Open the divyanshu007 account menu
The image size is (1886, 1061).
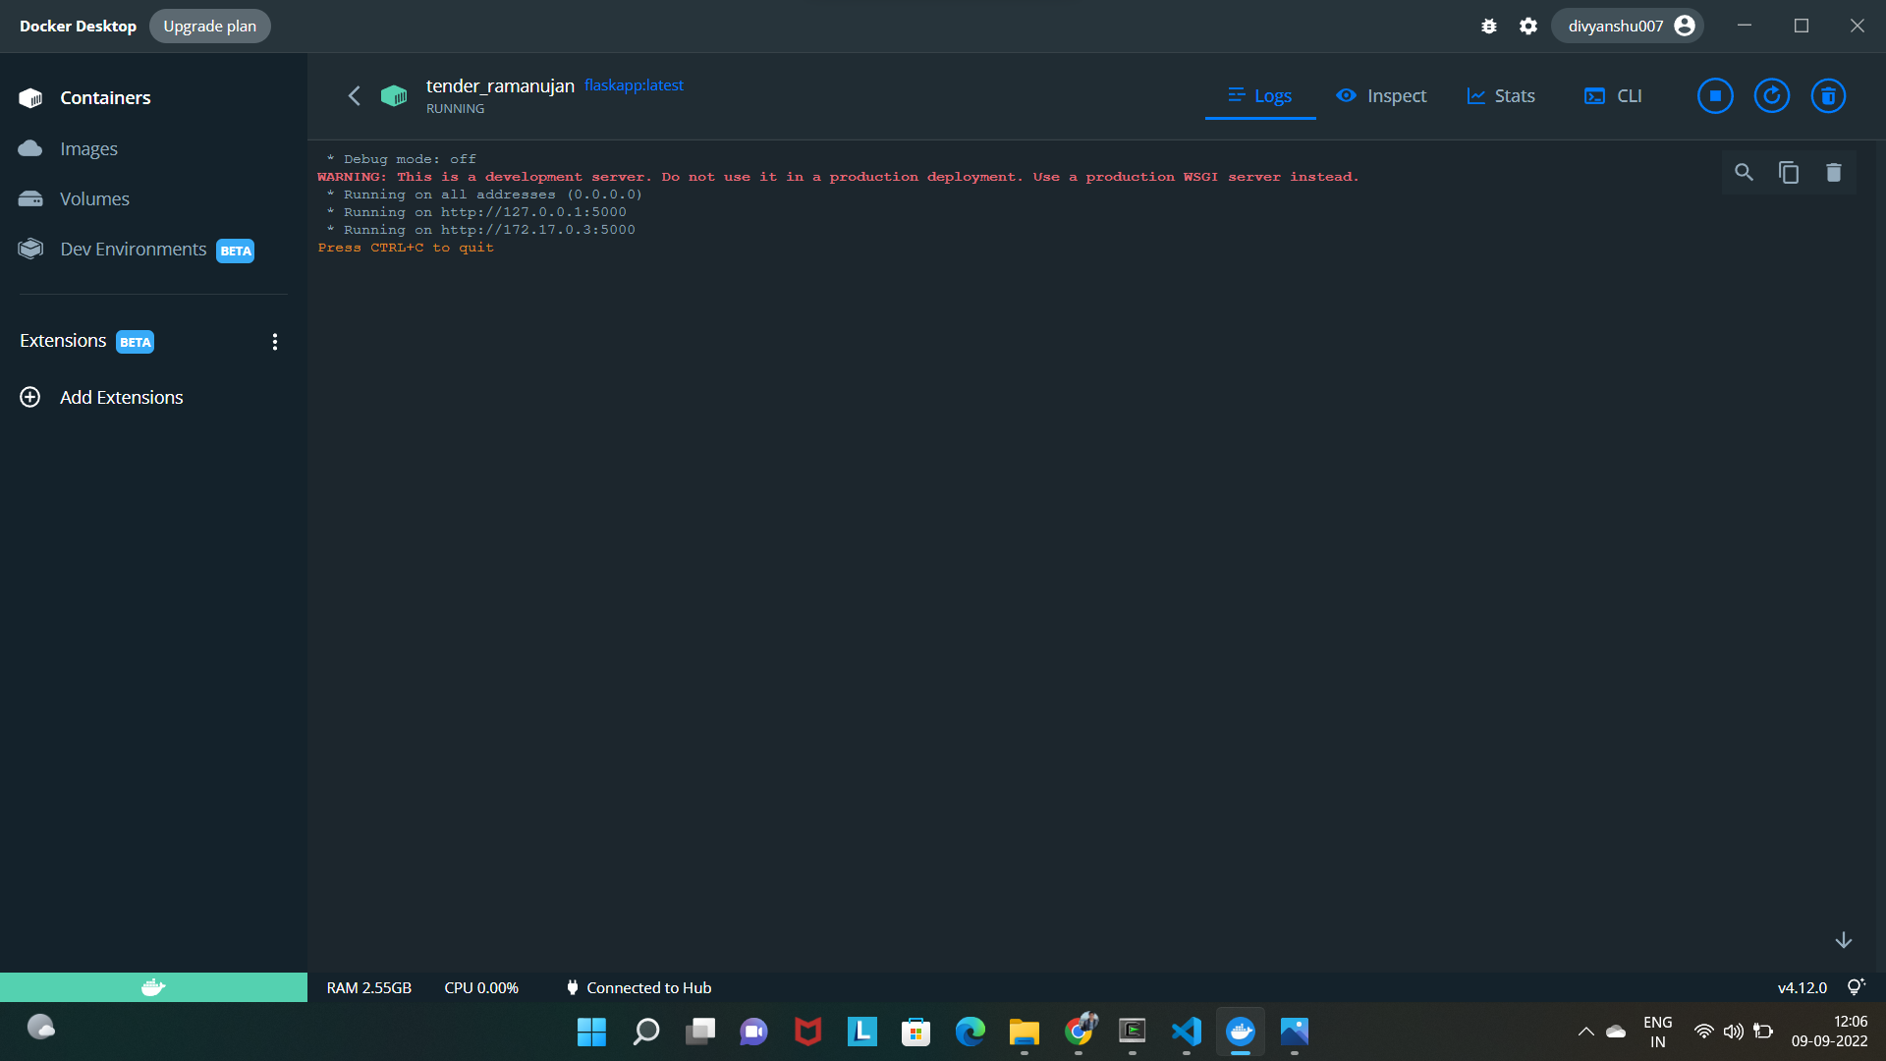[1627, 26]
